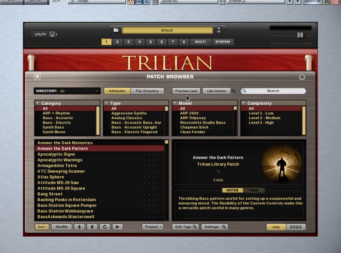Click the crosshair icon in host toolbar
This screenshot has height=253, width=341.
pos(147,2)
